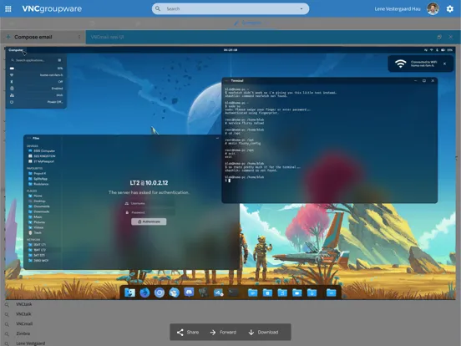The height and width of the screenshot is (346, 461).
Task: Click the Authenticate button in the previewed image
Action: click(149, 221)
